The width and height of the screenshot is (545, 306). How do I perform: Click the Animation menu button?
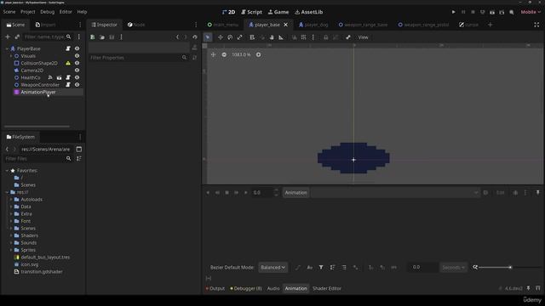pos(295,193)
